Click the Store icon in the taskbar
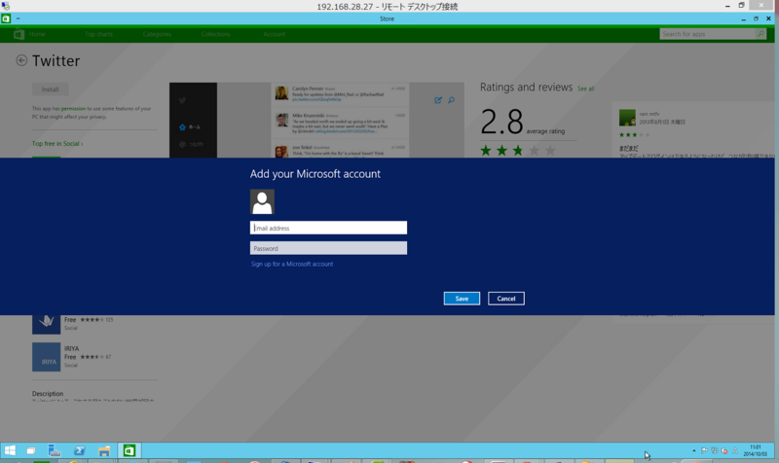The height and width of the screenshot is (463, 779). (x=130, y=450)
